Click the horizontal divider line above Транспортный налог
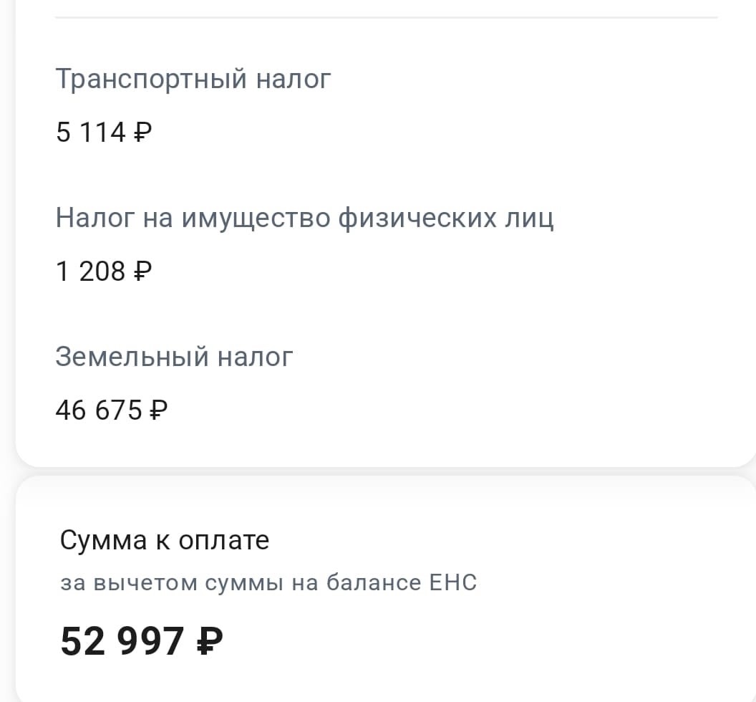 387,16
